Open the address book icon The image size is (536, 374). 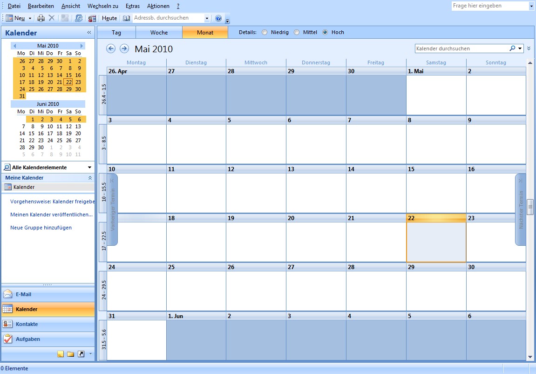click(126, 19)
